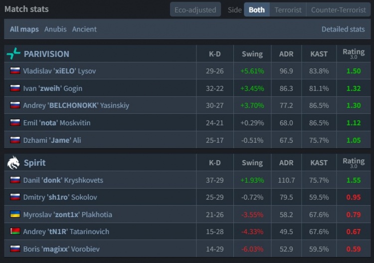The height and width of the screenshot is (263, 374).
Task: Select the Both sides filter
Action: pyautogui.click(x=257, y=9)
